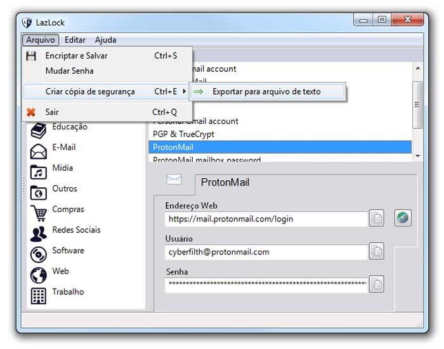Open the Educação category

point(70,127)
